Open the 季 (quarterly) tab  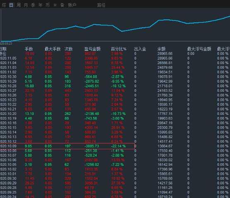point(33,5)
